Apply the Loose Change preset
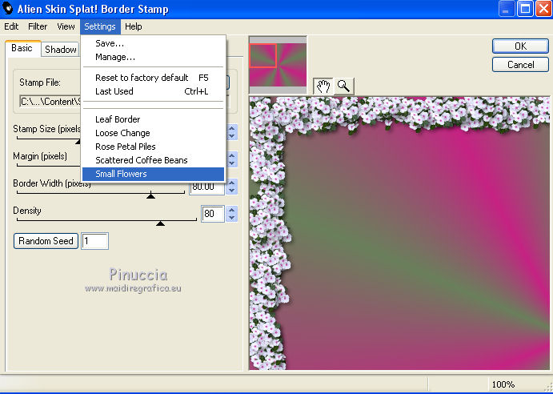Image resolution: width=553 pixels, height=394 pixels. pos(153,133)
